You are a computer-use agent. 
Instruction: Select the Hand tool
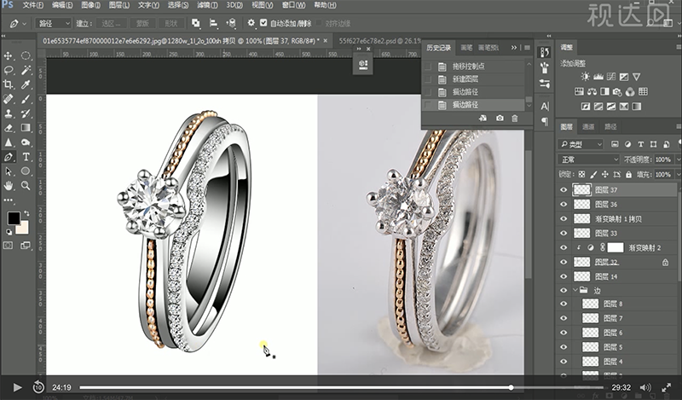9,186
